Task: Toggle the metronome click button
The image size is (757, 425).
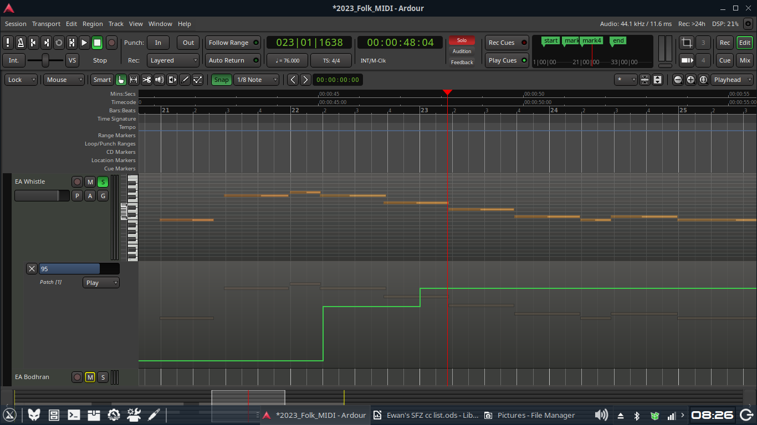Action: coord(21,43)
